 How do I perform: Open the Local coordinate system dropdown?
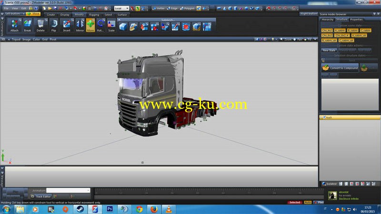coord(121,8)
